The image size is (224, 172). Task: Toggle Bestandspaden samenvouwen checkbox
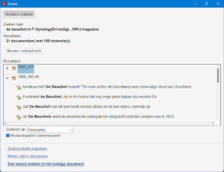pos(8,136)
